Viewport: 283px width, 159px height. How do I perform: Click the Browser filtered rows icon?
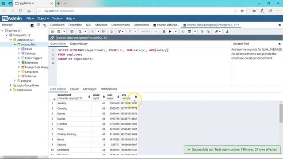pyautogui.click(x=45, y=25)
